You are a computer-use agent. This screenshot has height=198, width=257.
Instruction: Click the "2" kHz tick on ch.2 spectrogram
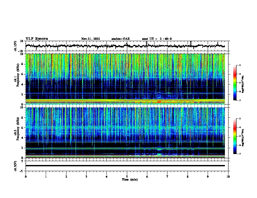pos(23,148)
